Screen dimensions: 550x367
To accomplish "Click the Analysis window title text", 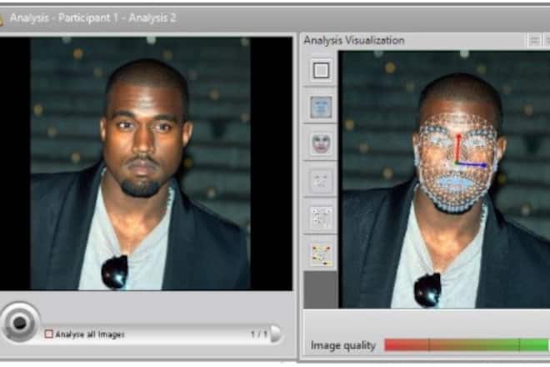I will click(93, 18).
